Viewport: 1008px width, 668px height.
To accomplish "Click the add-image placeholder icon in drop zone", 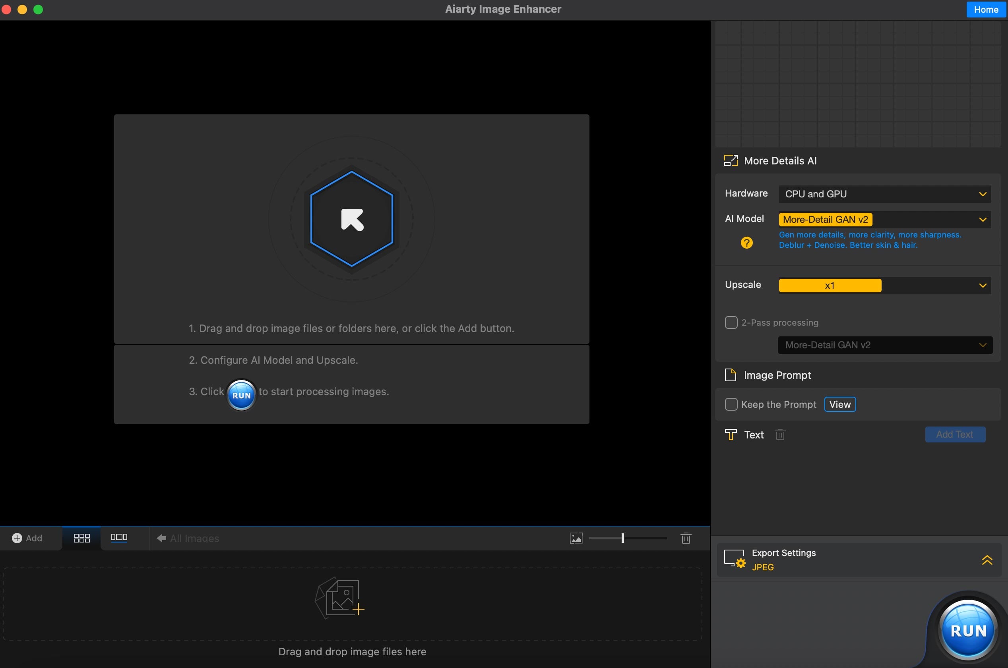I will (340, 598).
